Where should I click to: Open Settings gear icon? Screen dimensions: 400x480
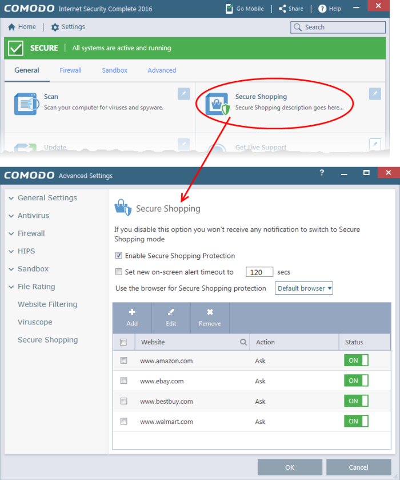[55, 27]
